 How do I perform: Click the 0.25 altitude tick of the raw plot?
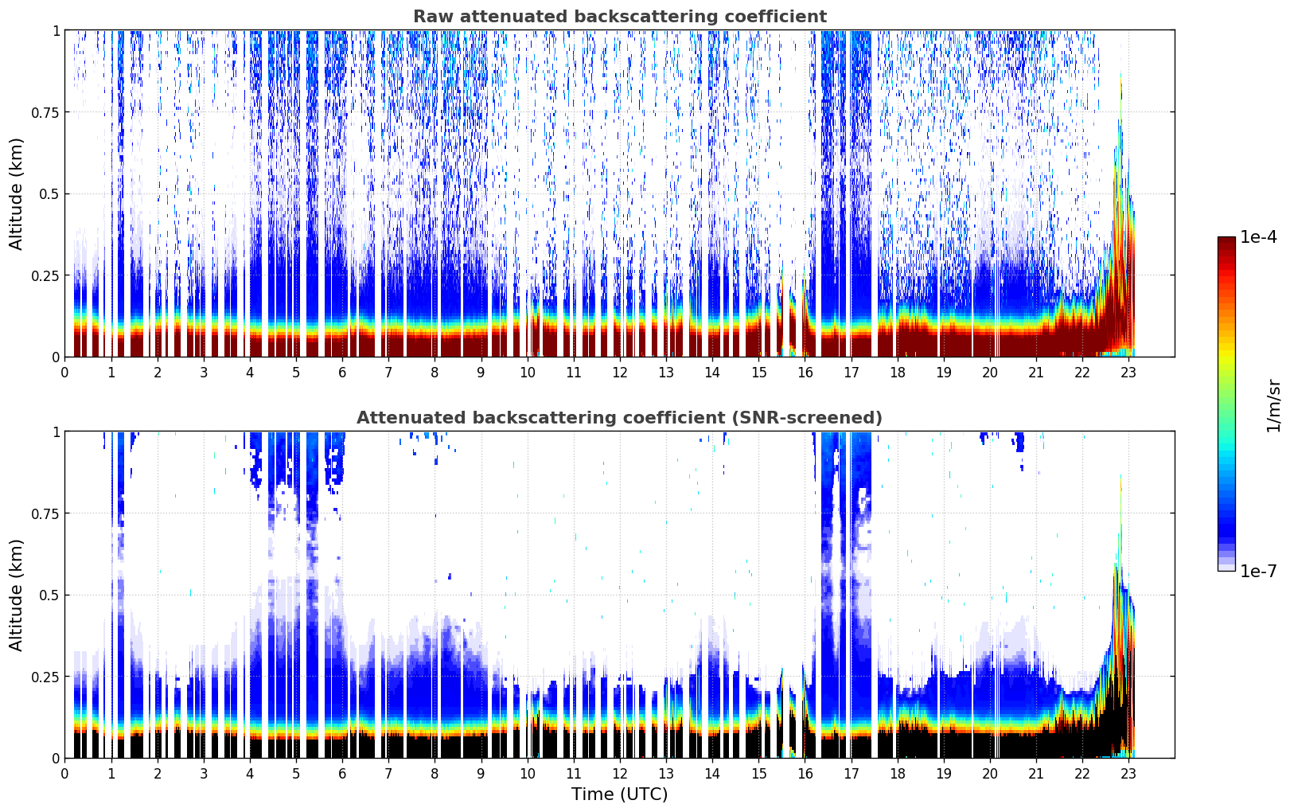click(46, 275)
